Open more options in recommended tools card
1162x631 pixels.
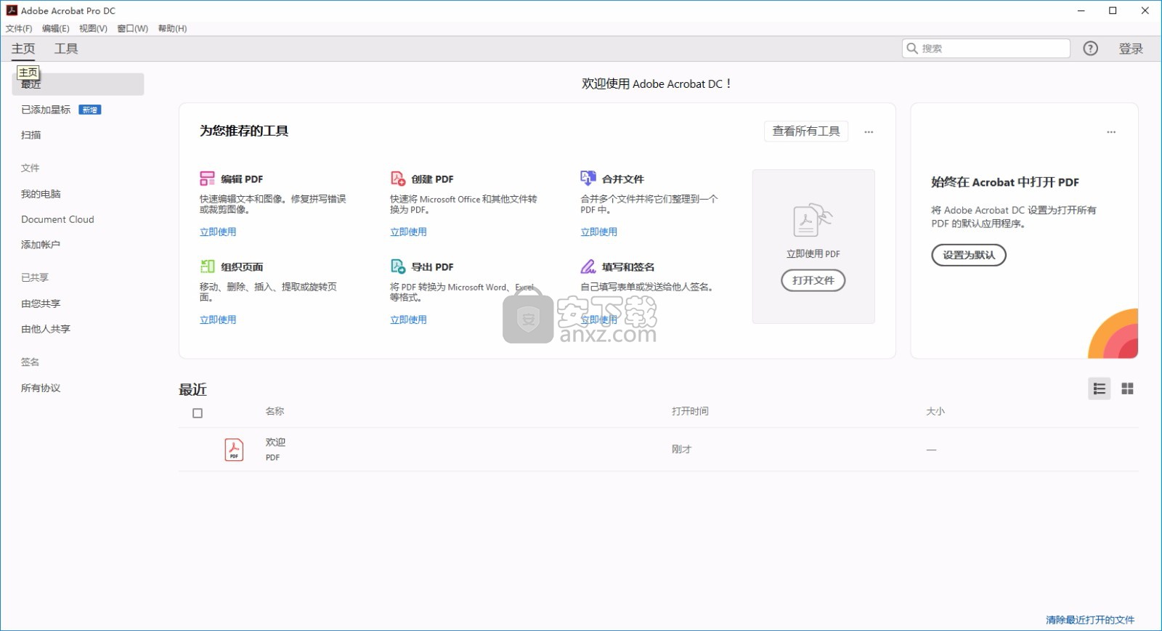(x=869, y=132)
